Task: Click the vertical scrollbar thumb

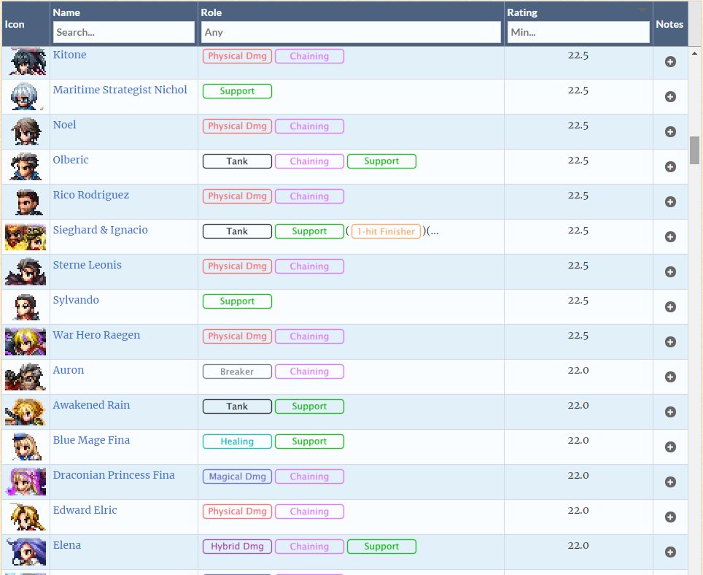Action: click(x=694, y=150)
